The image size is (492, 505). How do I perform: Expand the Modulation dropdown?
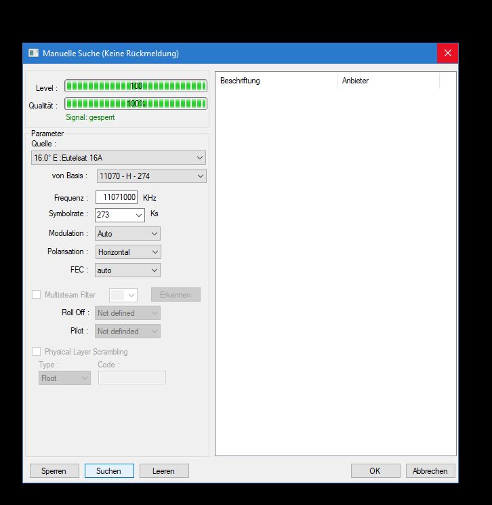127,234
